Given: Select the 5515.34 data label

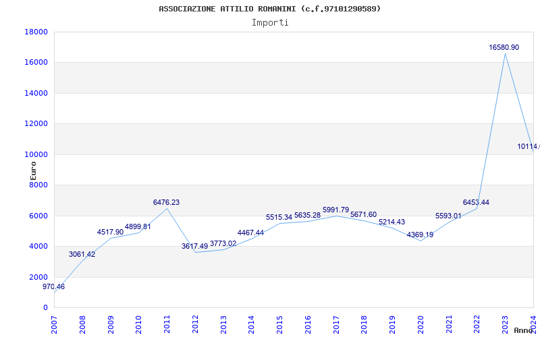Looking at the screenshot, I should tap(279, 217).
